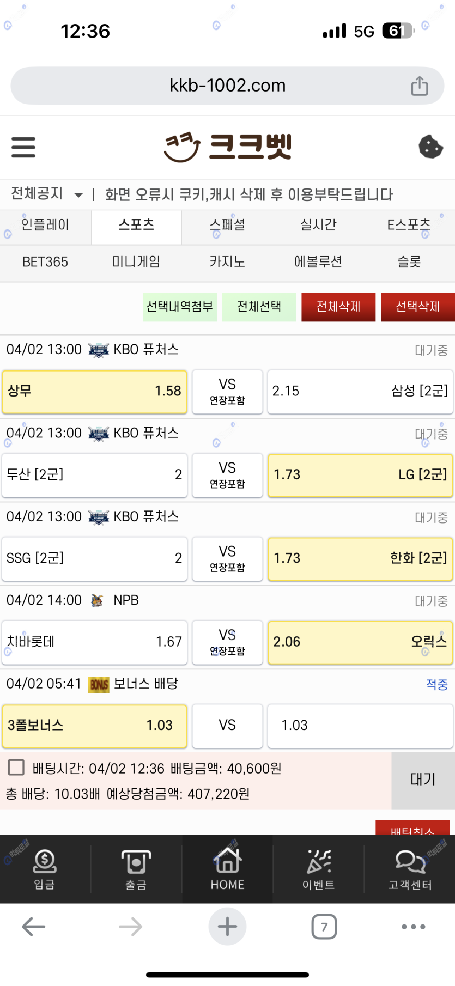Click the 전체삭제 button
The image size is (455, 986).
[338, 307]
